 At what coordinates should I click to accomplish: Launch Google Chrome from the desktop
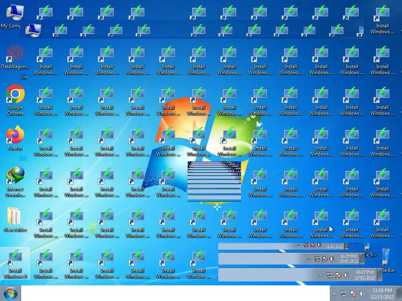click(x=15, y=100)
